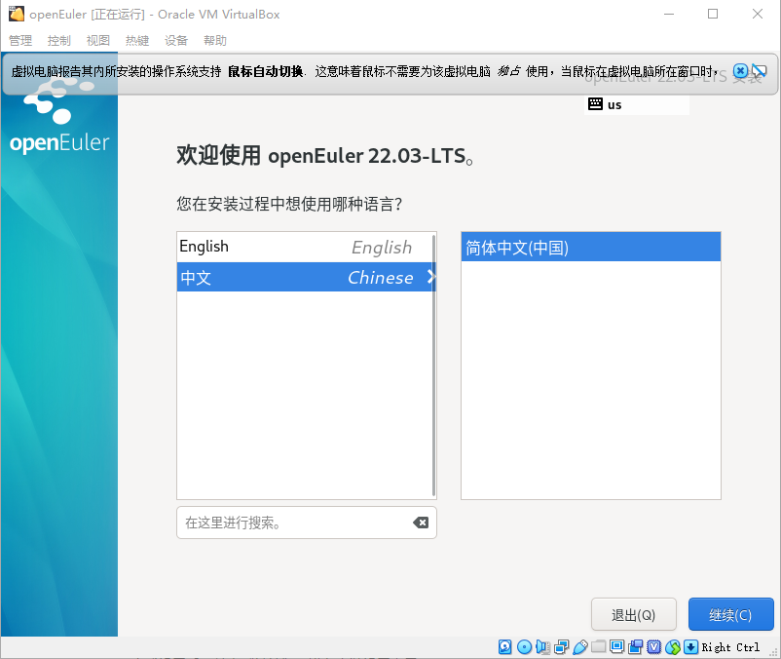Click 继续(C) to proceed with installation
This screenshot has width=781, height=659.
(x=730, y=614)
